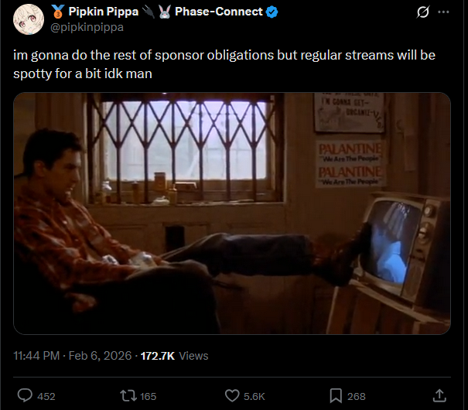Click the 165 reposts count
Image resolution: width=468 pixels, height=410 pixels.
point(148,396)
